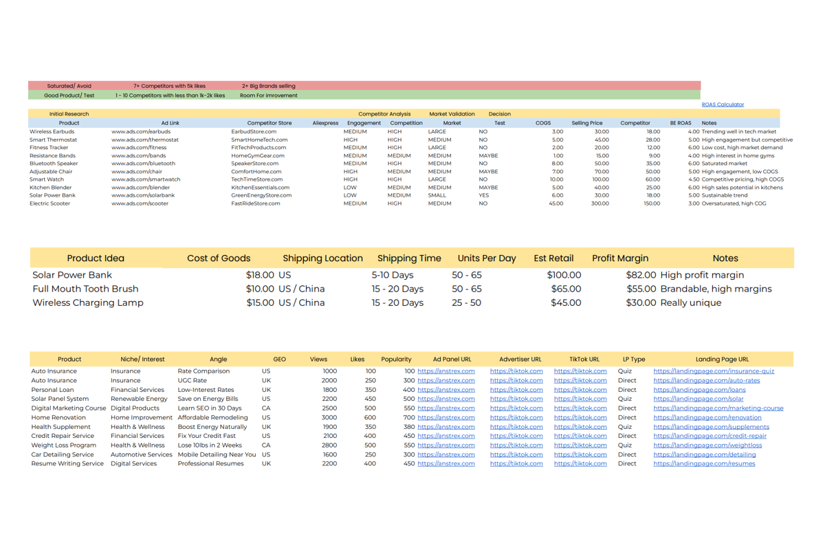Select the Electric Scooter product cell
The width and height of the screenshot is (825, 550).
pyautogui.click(x=49, y=203)
